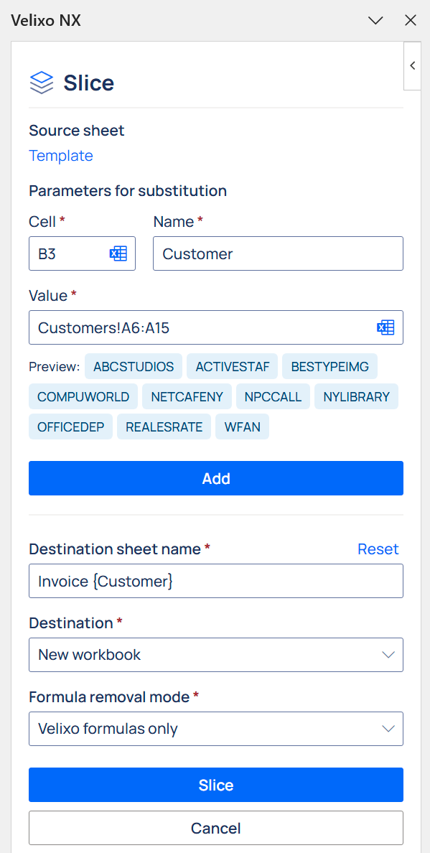Open the Template source sheet link
This screenshot has height=853, width=430.
pyautogui.click(x=61, y=156)
